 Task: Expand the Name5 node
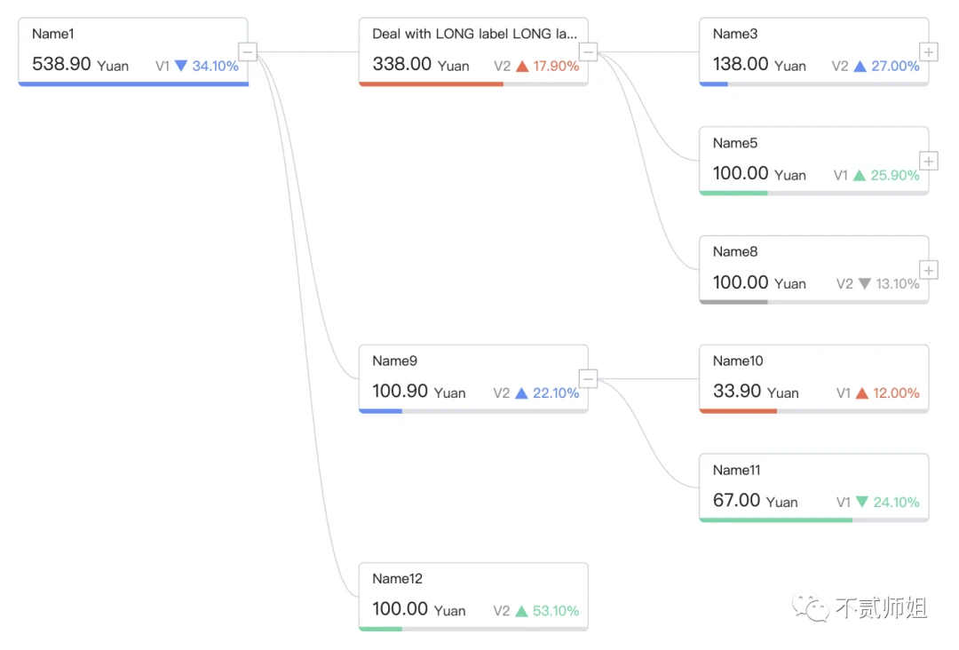pos(929,161)
